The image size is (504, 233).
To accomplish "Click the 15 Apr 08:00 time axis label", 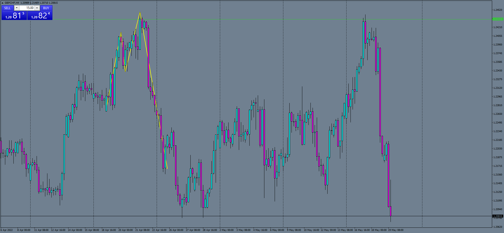I will [x=92, y=230].
